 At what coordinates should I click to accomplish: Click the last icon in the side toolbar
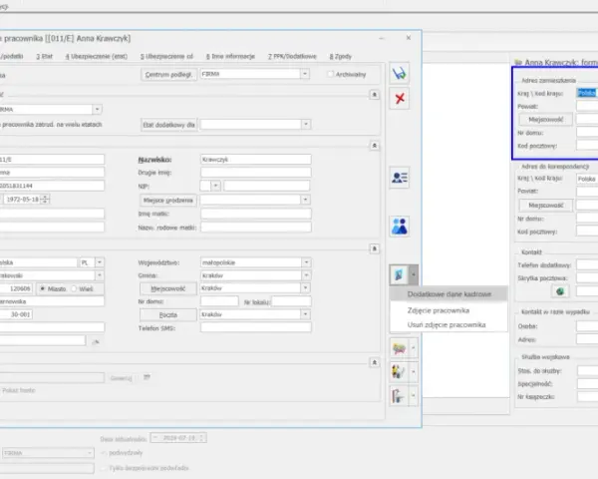pyautogui.click(x=399, y=396)
